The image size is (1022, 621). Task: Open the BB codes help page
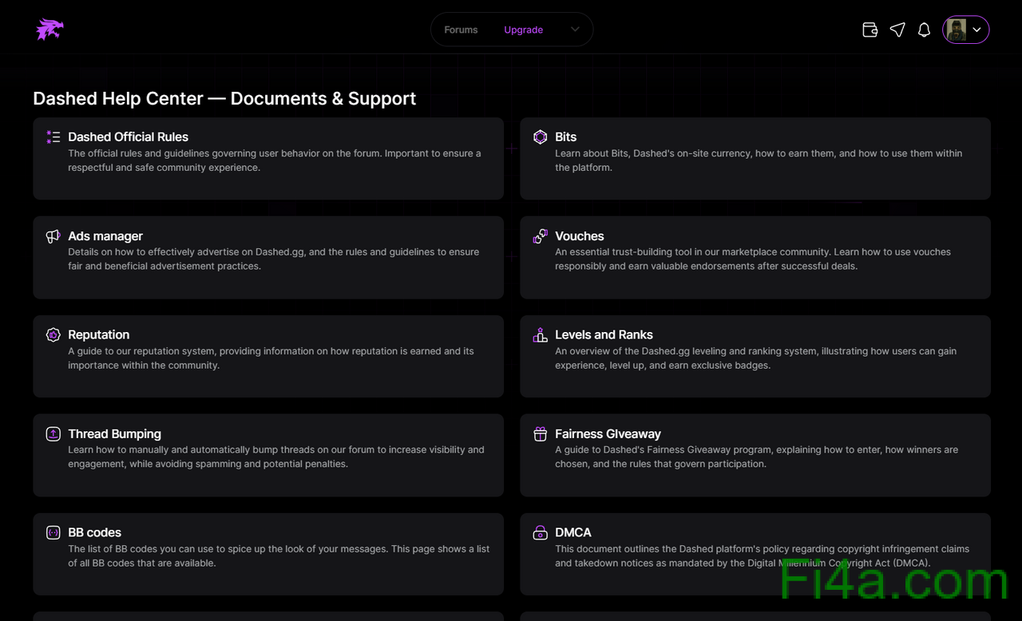click(94, 532)
